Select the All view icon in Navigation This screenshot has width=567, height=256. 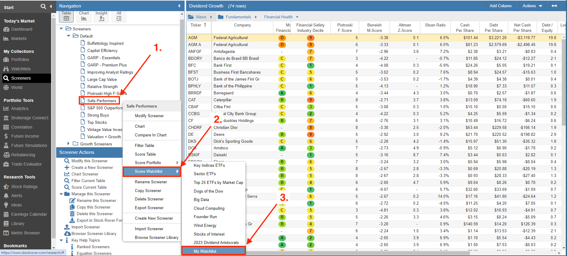click(119, 16)
